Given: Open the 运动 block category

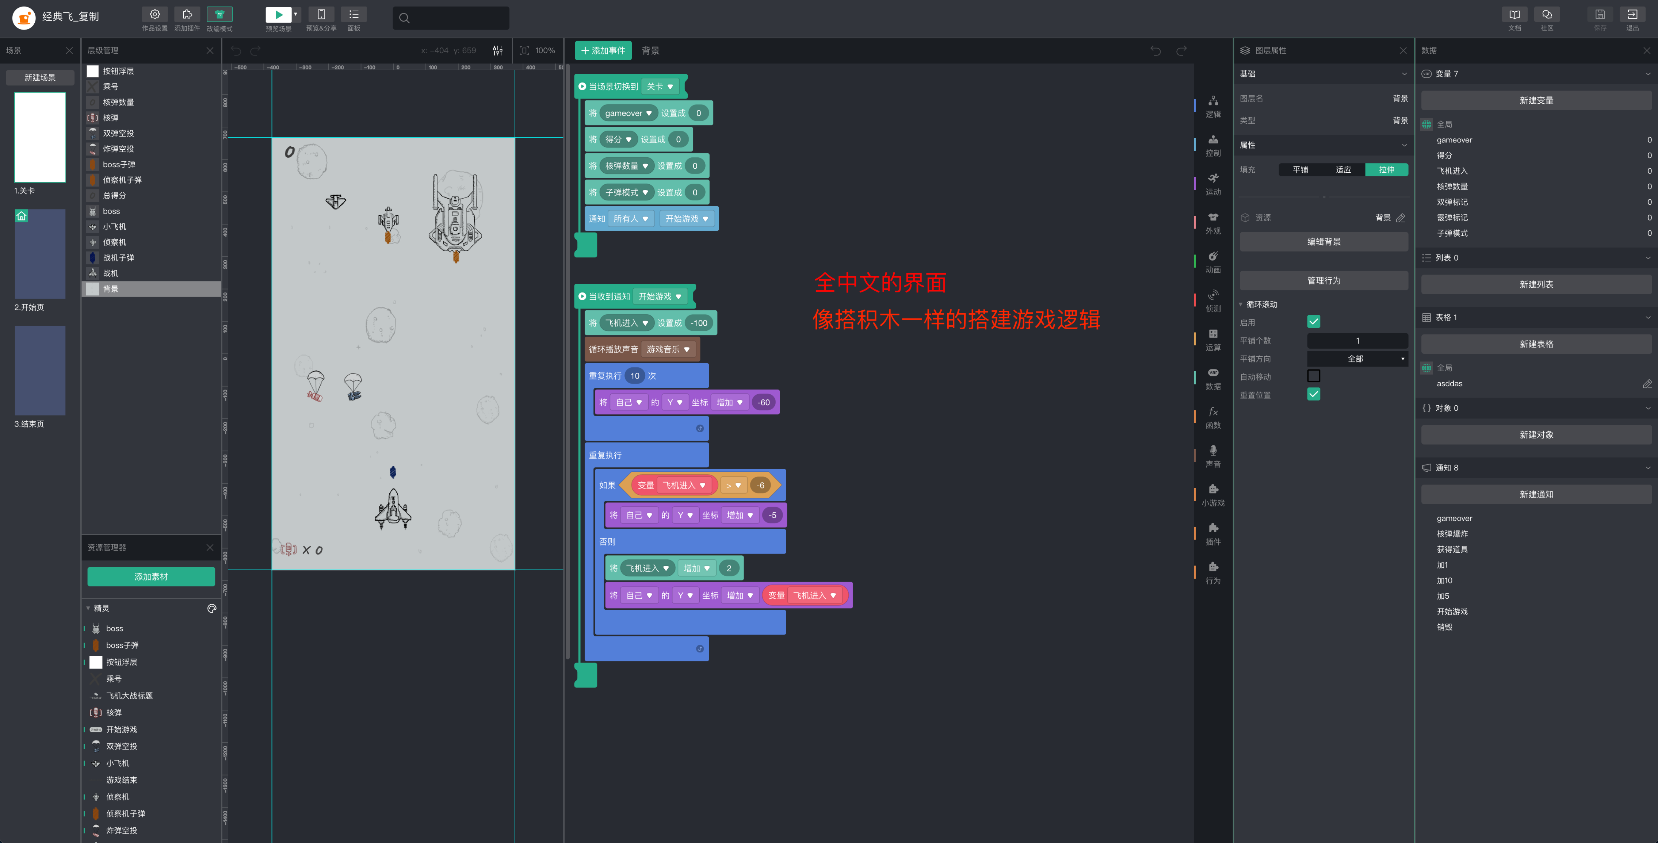Looking at the screenshot, I should [x=1212, y=184].
